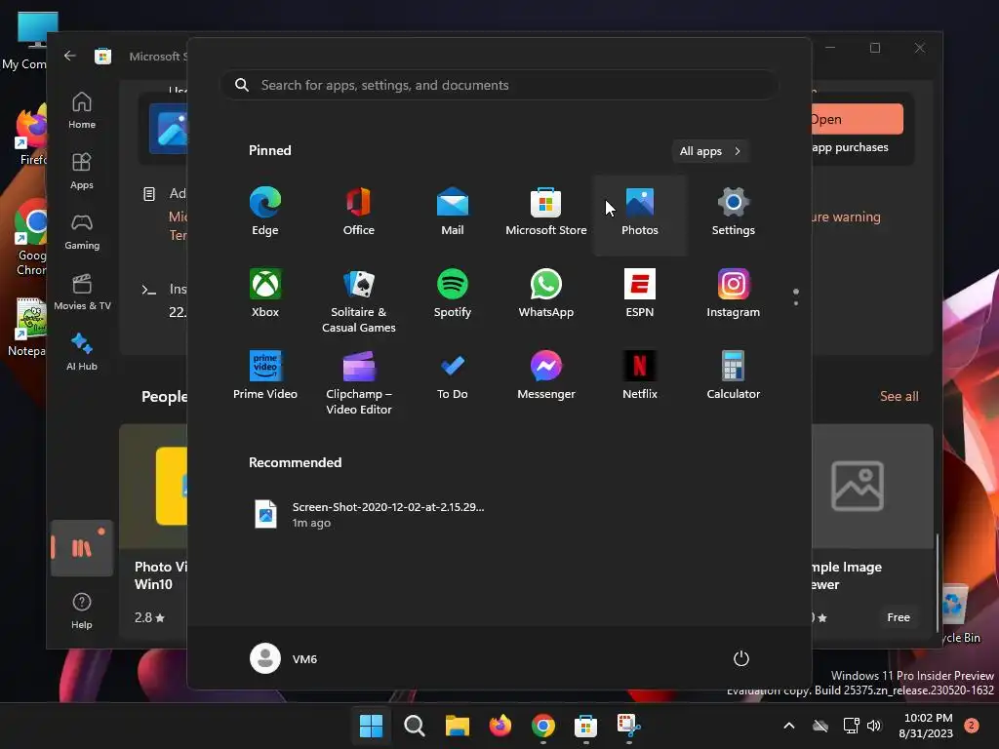Open the clock and date panel
This screenshot has height=749, width=999.
coord(927,726)
